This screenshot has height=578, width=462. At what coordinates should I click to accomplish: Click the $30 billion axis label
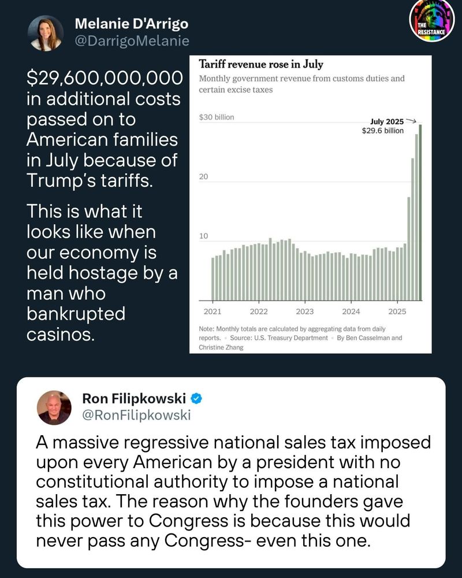pyautogui.click(x=217, y=117)
